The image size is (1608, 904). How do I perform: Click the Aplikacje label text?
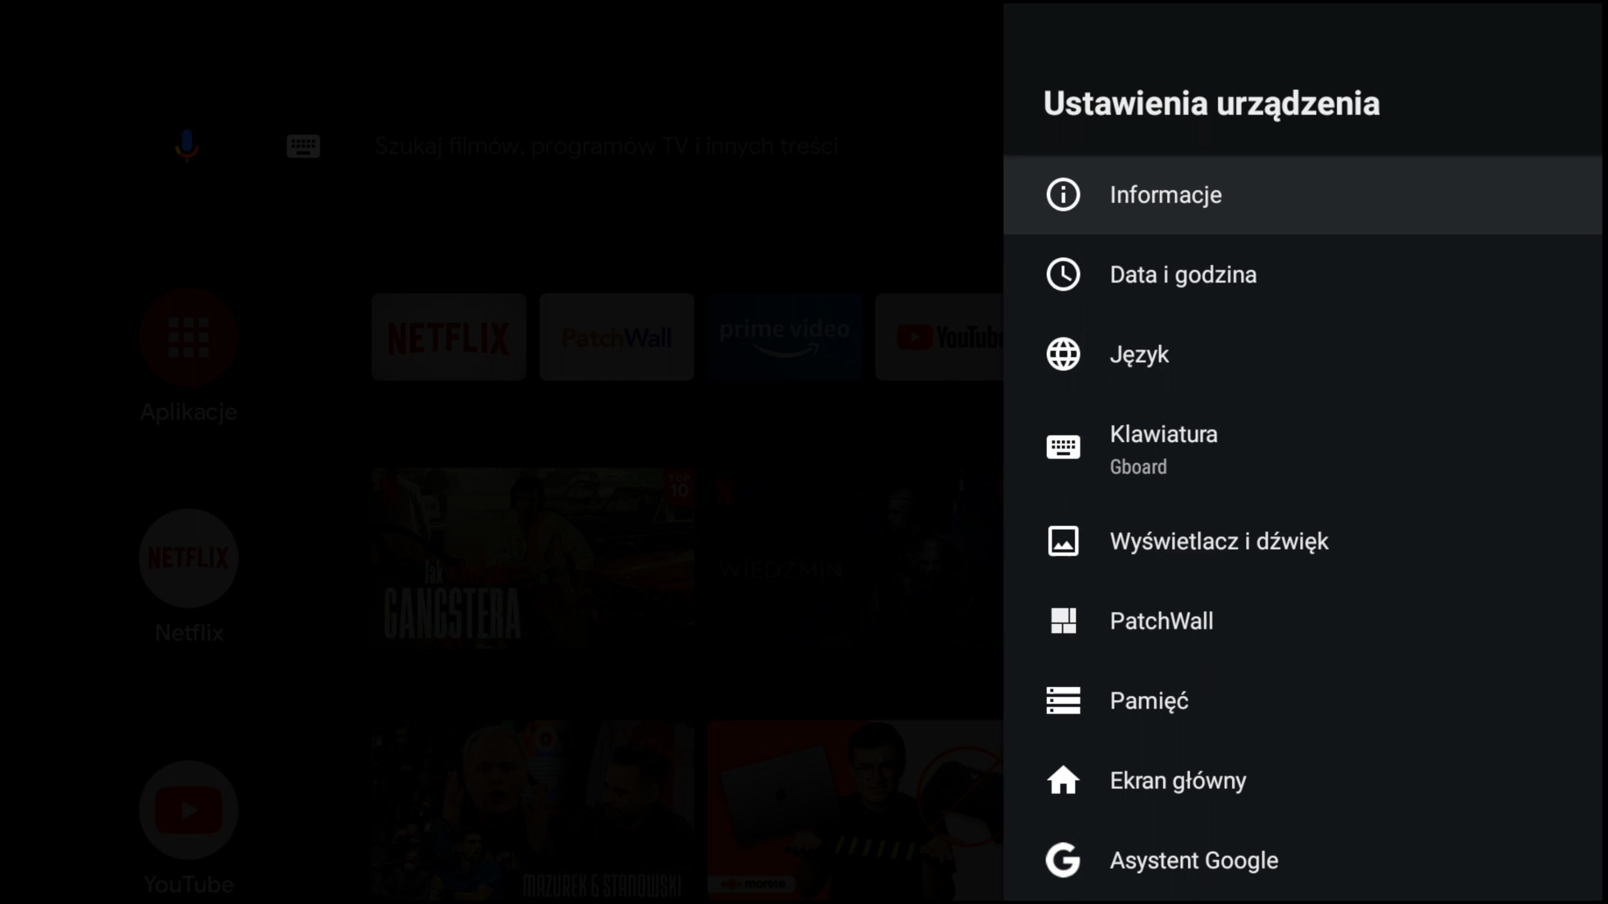pos(188,412)
